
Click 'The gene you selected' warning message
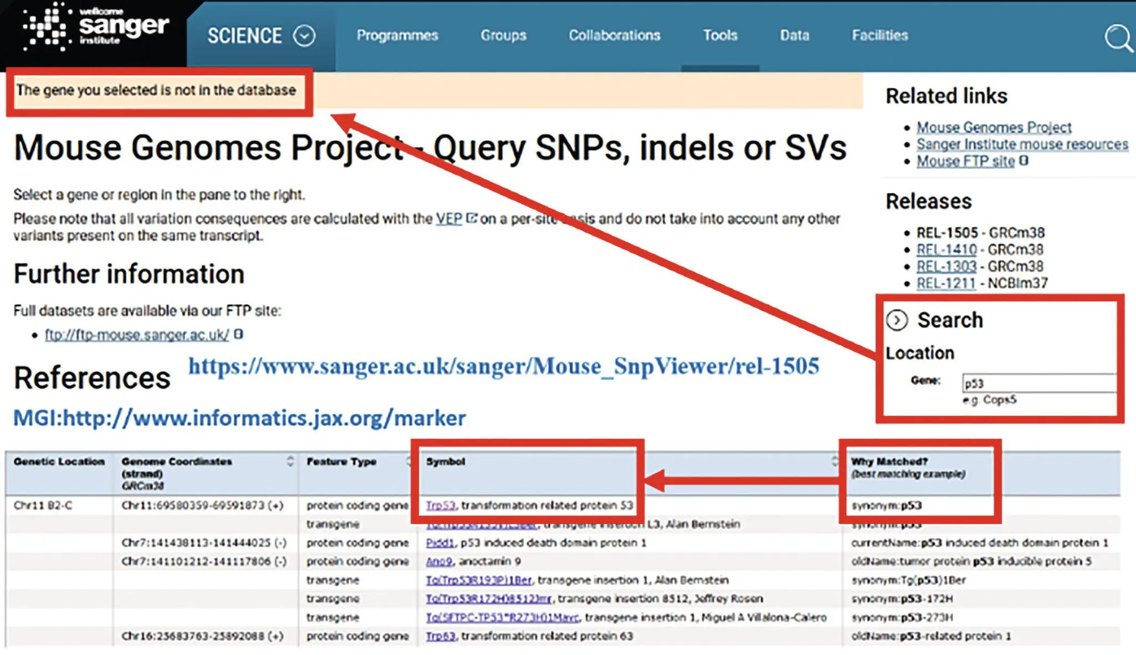[156, 90]
